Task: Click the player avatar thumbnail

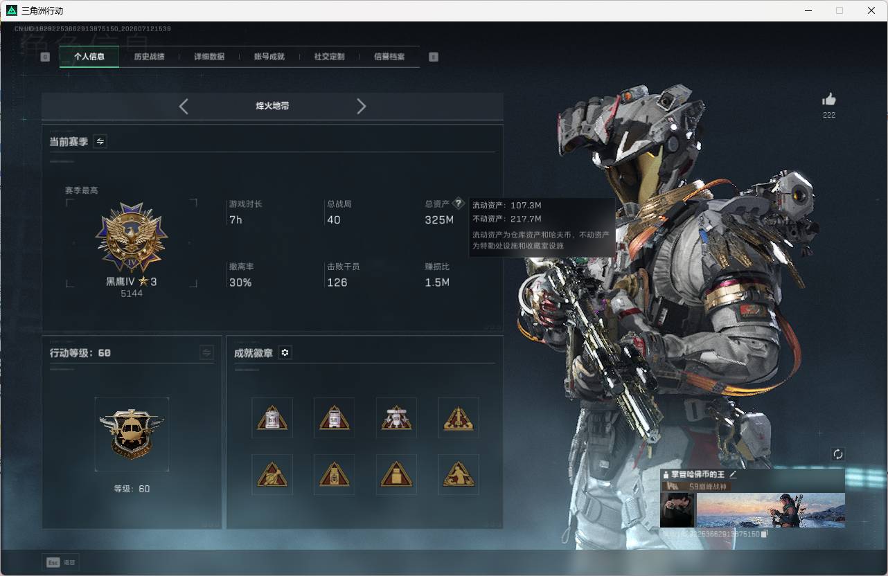Action: coord(677,510)
